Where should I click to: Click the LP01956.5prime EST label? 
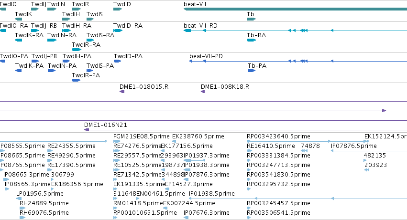(x=40, y=194)
